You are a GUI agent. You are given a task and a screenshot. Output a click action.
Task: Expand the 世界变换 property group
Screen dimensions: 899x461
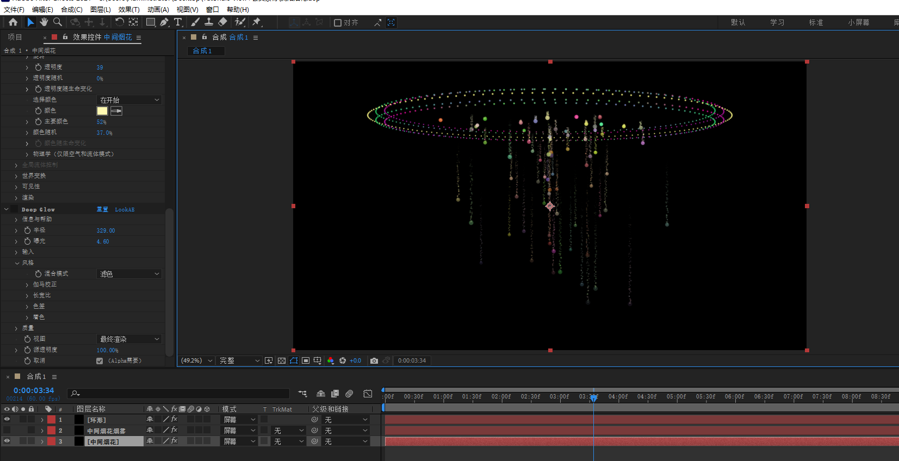(x=16, y=176)
